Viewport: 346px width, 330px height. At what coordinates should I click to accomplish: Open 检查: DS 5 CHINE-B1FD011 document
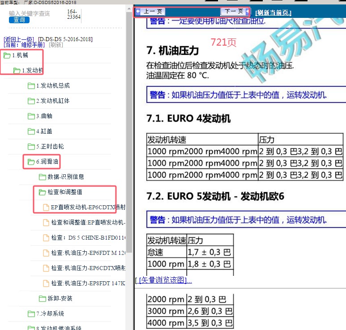(88, 237)
